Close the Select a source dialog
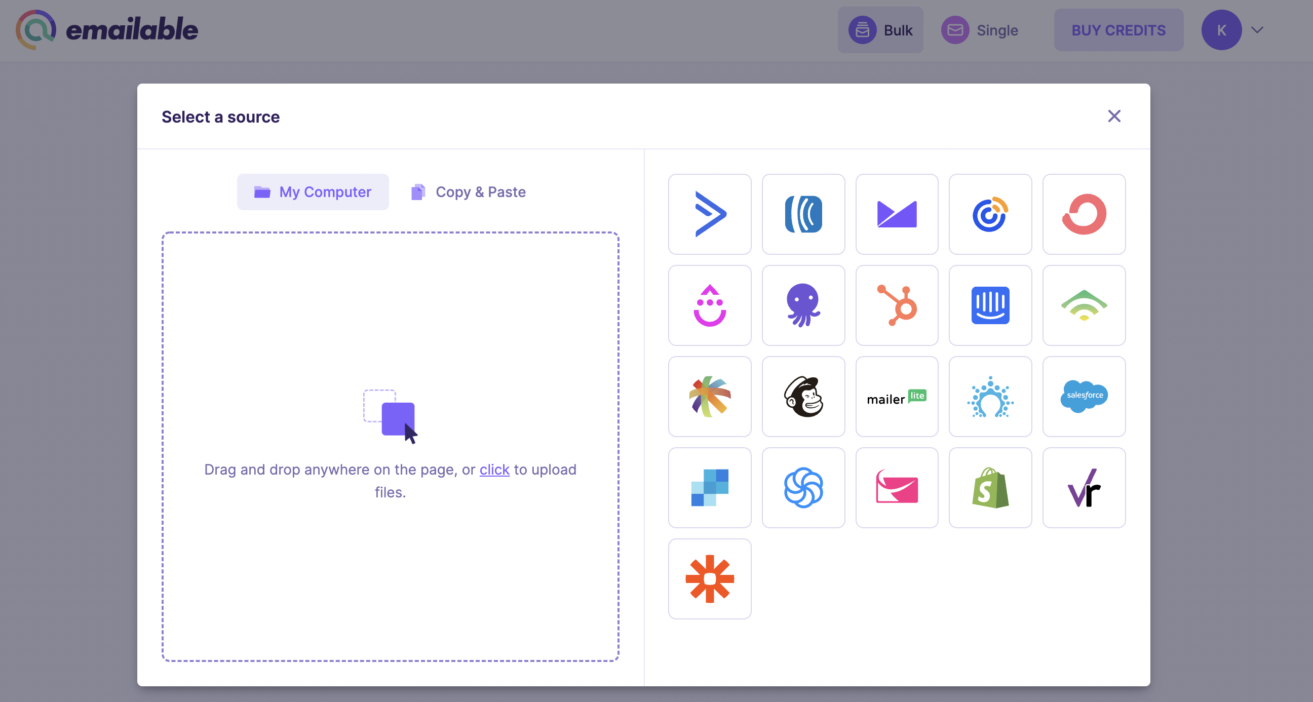The height and width of the screenshot is (702, 1313). [1114, 116]
